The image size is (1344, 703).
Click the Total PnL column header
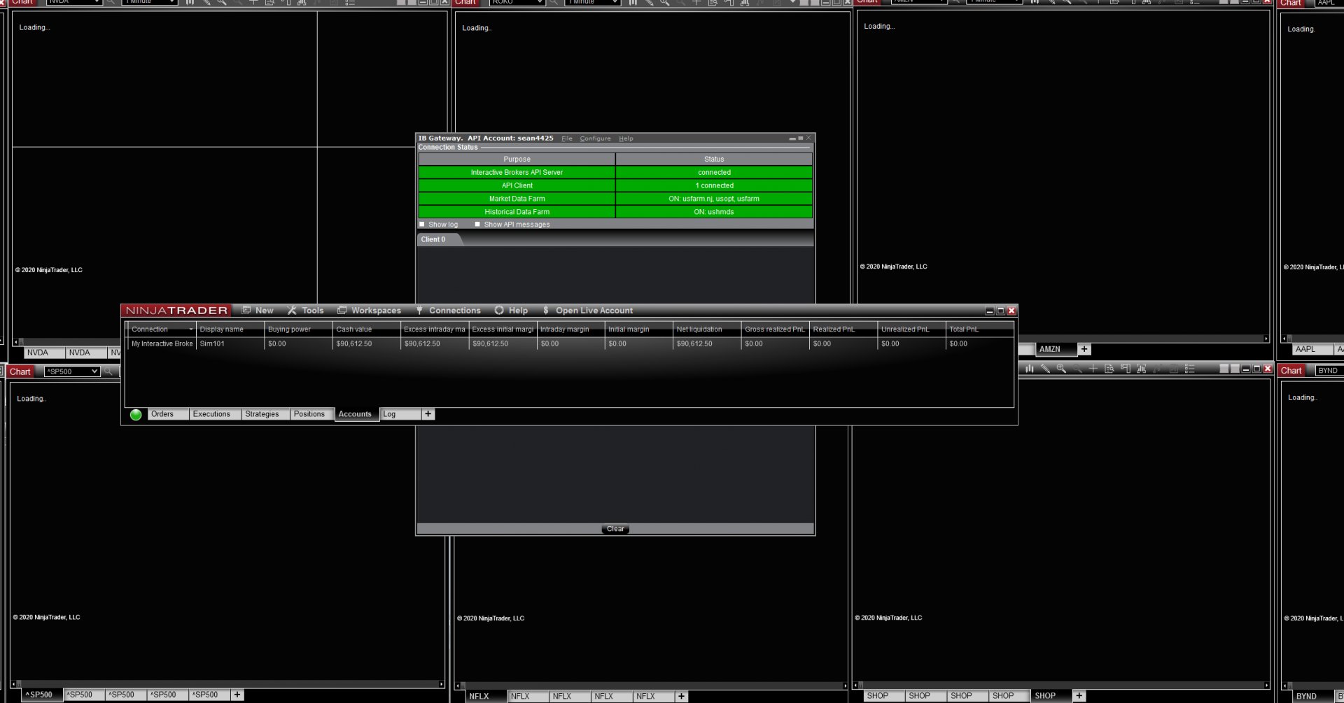(979, 329)
